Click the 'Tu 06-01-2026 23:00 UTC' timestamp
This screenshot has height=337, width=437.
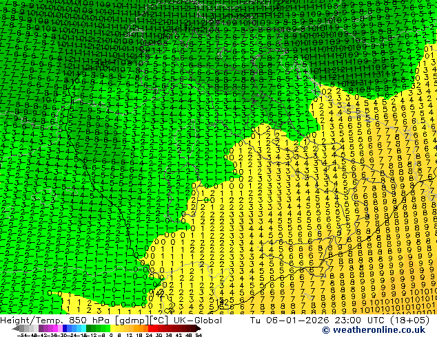pos(316,320)
